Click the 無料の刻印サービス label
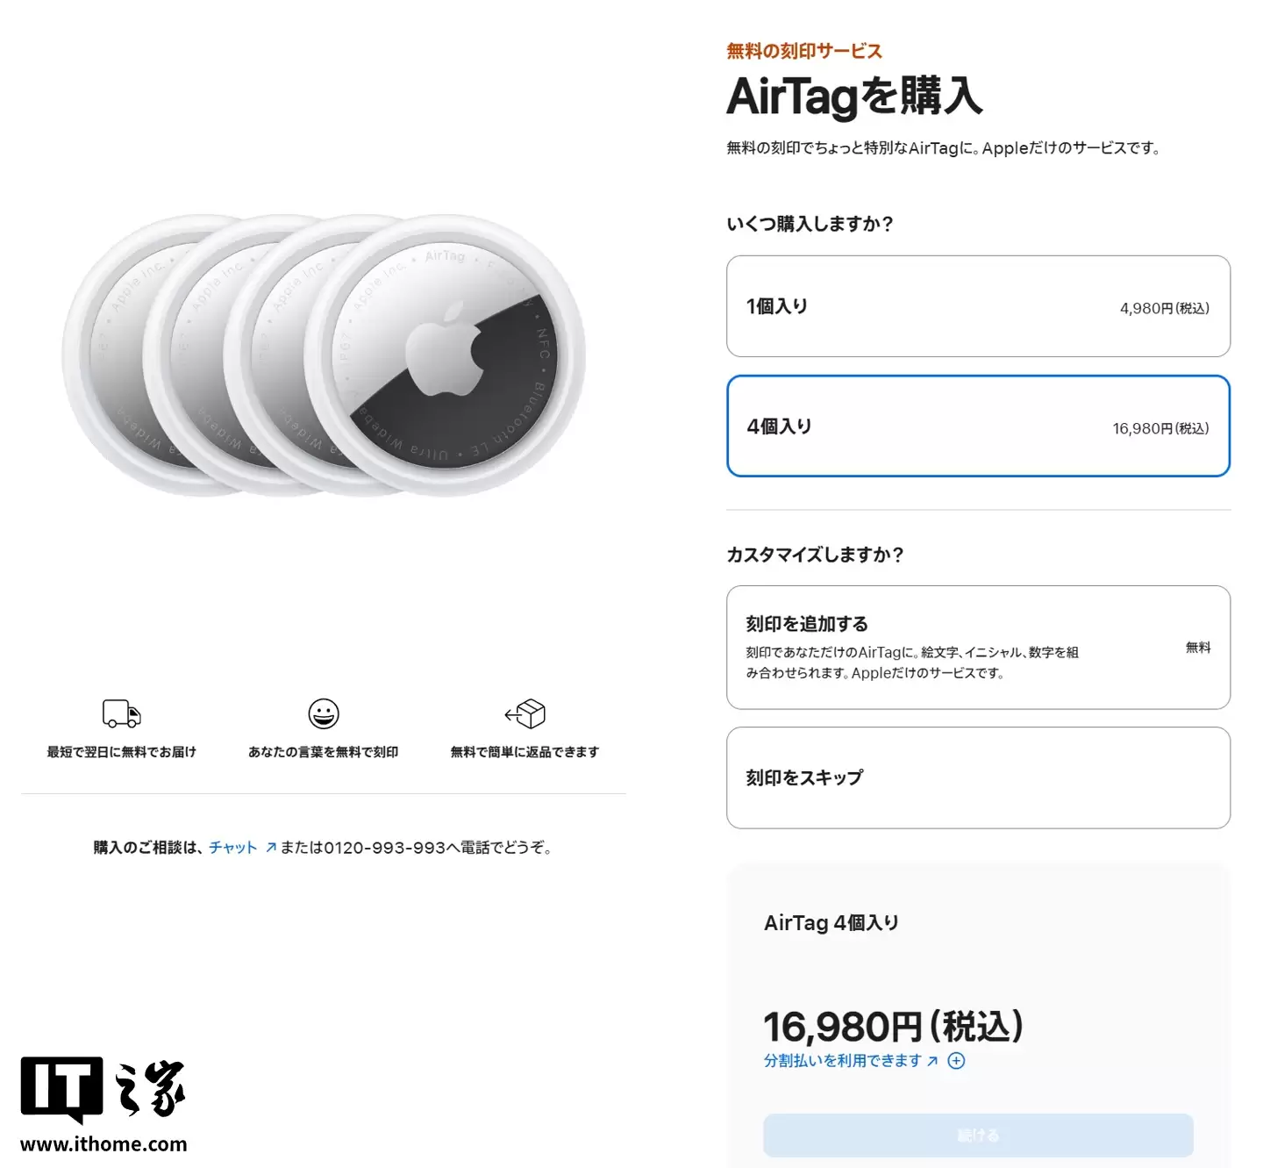 (802, 51)
